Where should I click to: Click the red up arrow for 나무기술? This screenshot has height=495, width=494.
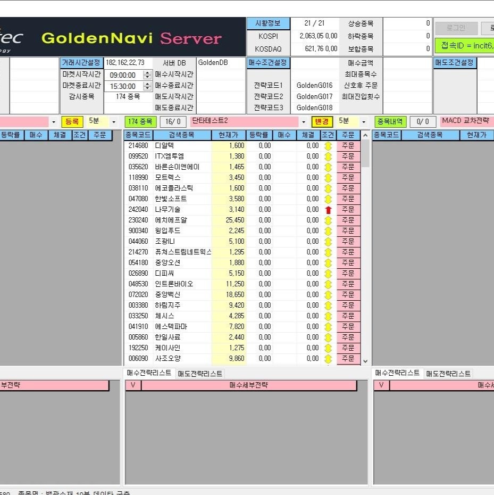328,210
